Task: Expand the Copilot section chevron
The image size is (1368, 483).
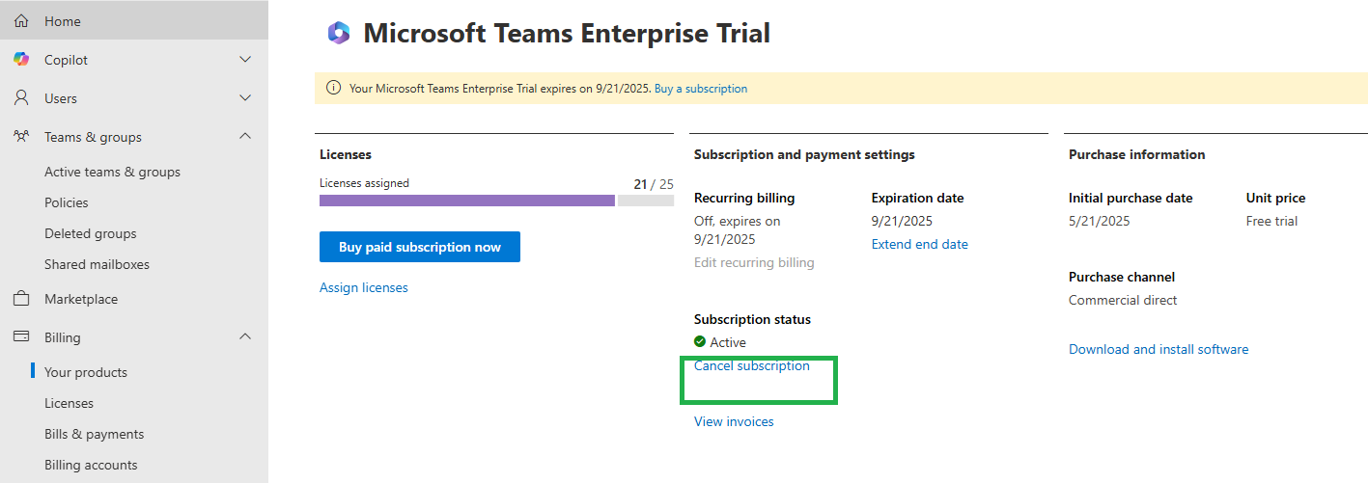Action: click(x=245, y=60)
